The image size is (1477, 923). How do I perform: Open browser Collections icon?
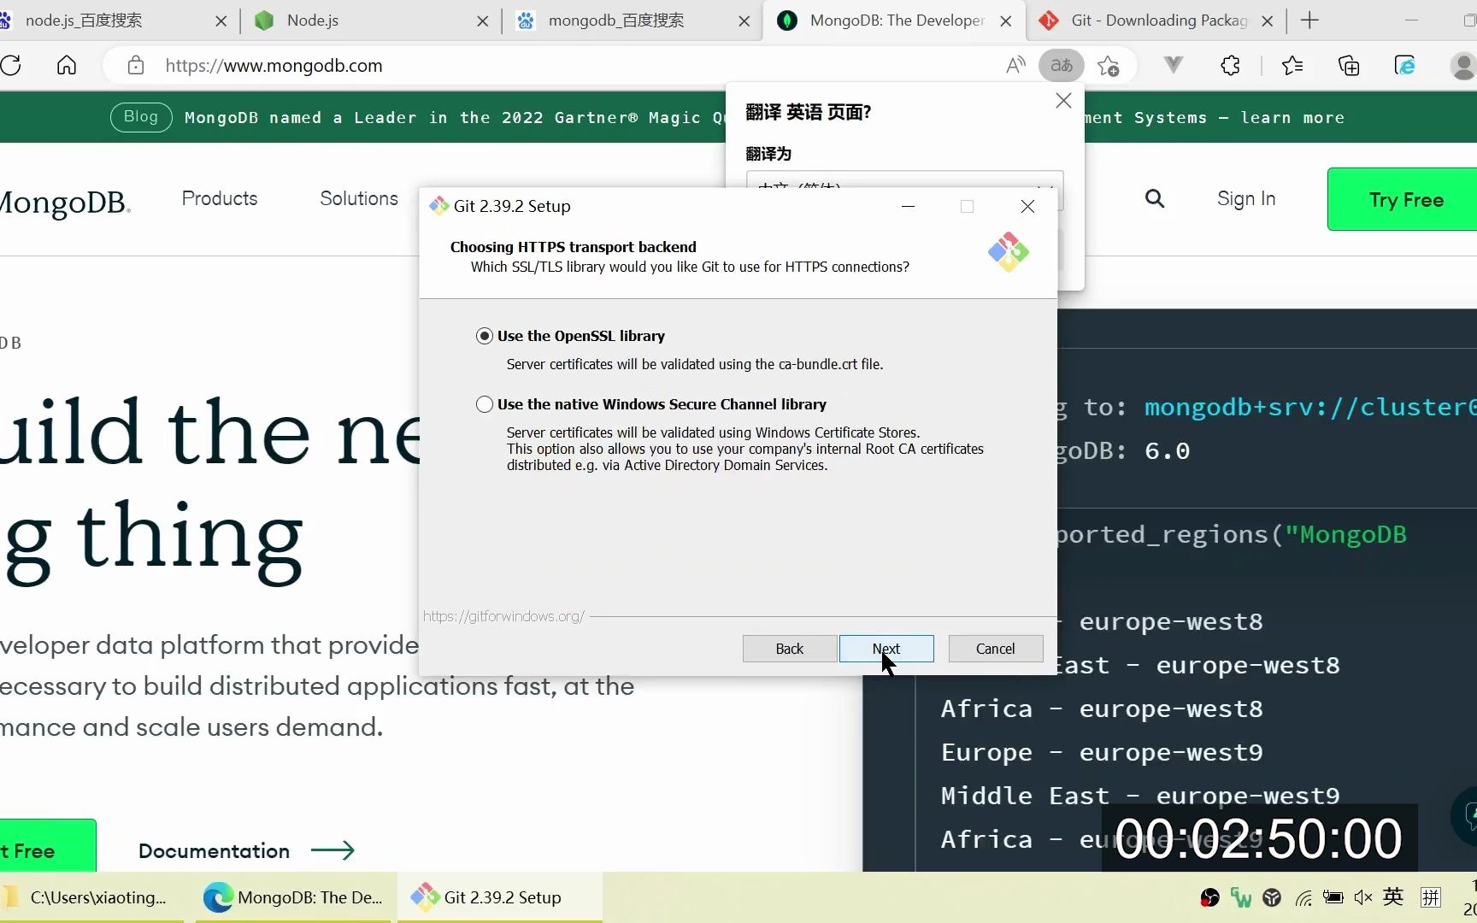point(1349,66)
